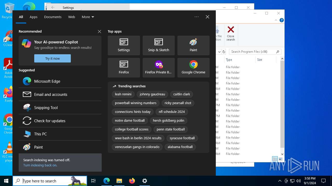Open File Explorer from taskbar

point(119,181)
